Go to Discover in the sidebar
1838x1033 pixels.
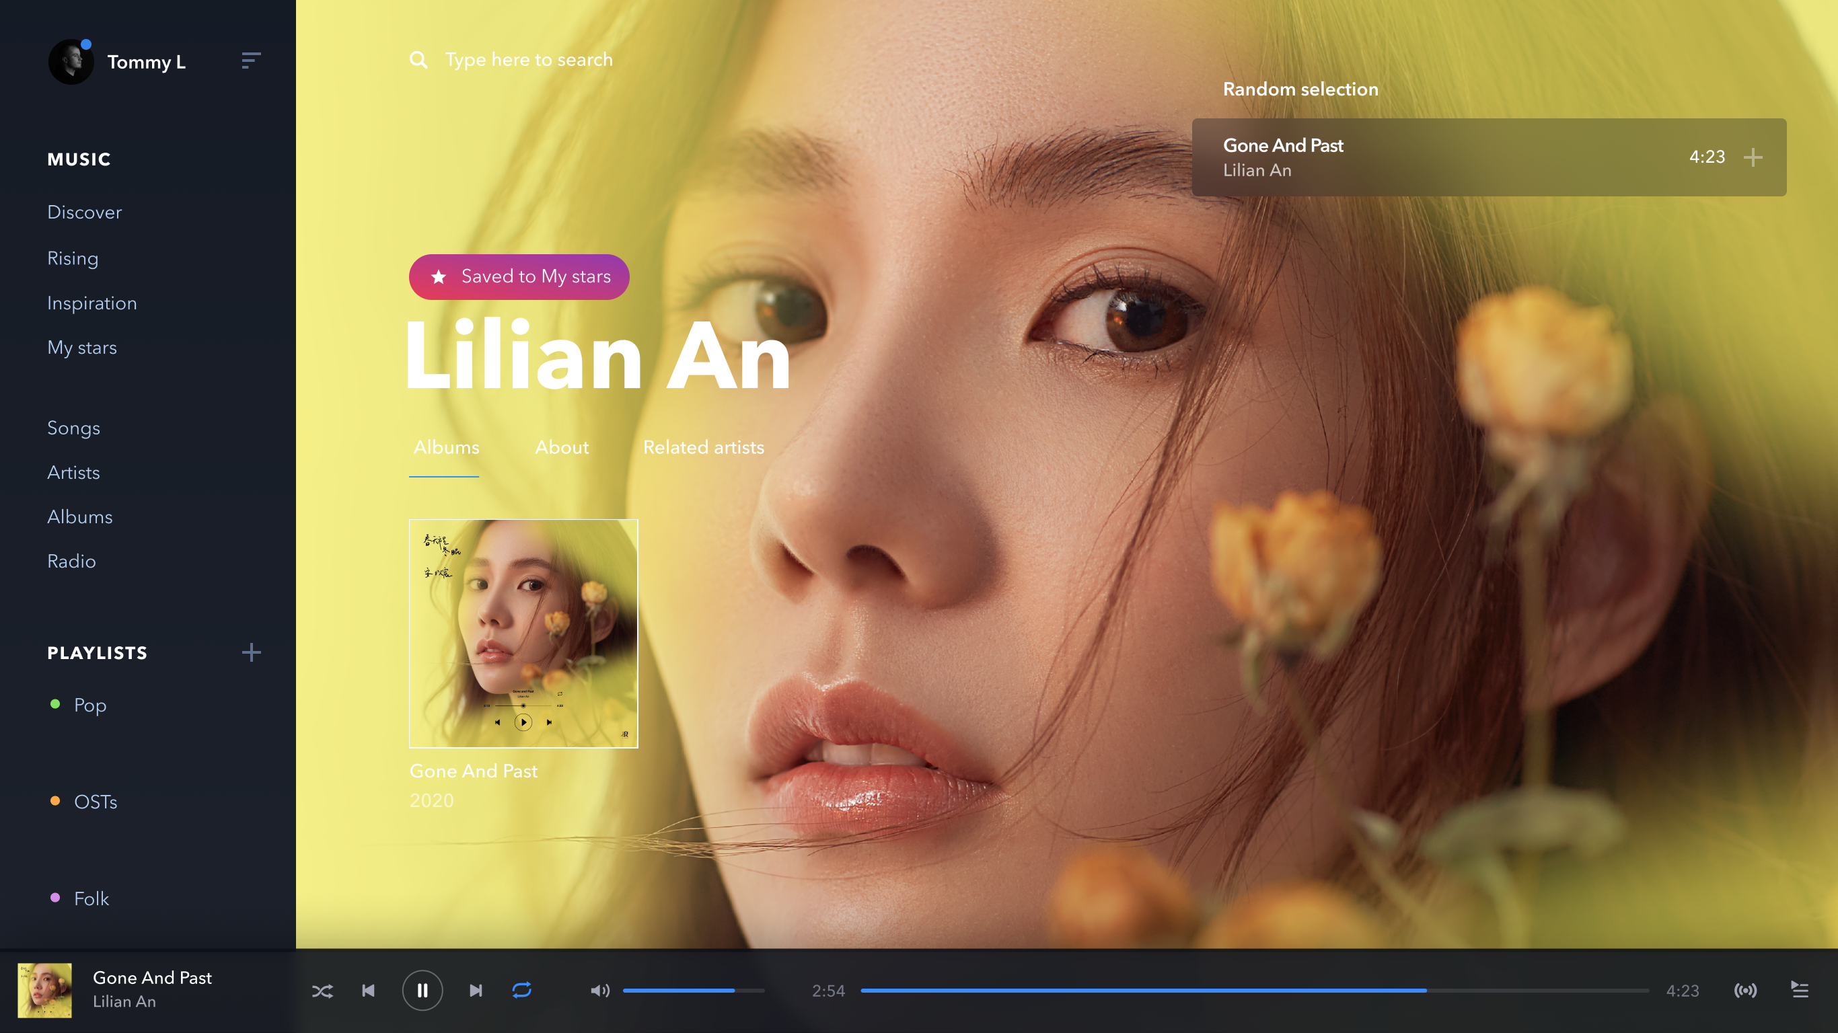[84, 212]
